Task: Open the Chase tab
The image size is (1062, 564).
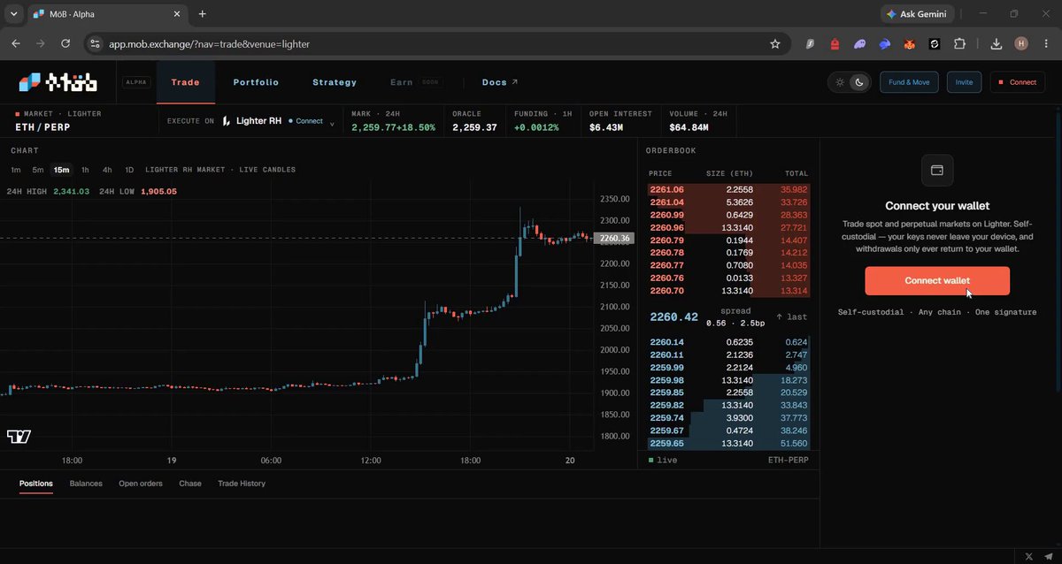Action: [190, 484]
